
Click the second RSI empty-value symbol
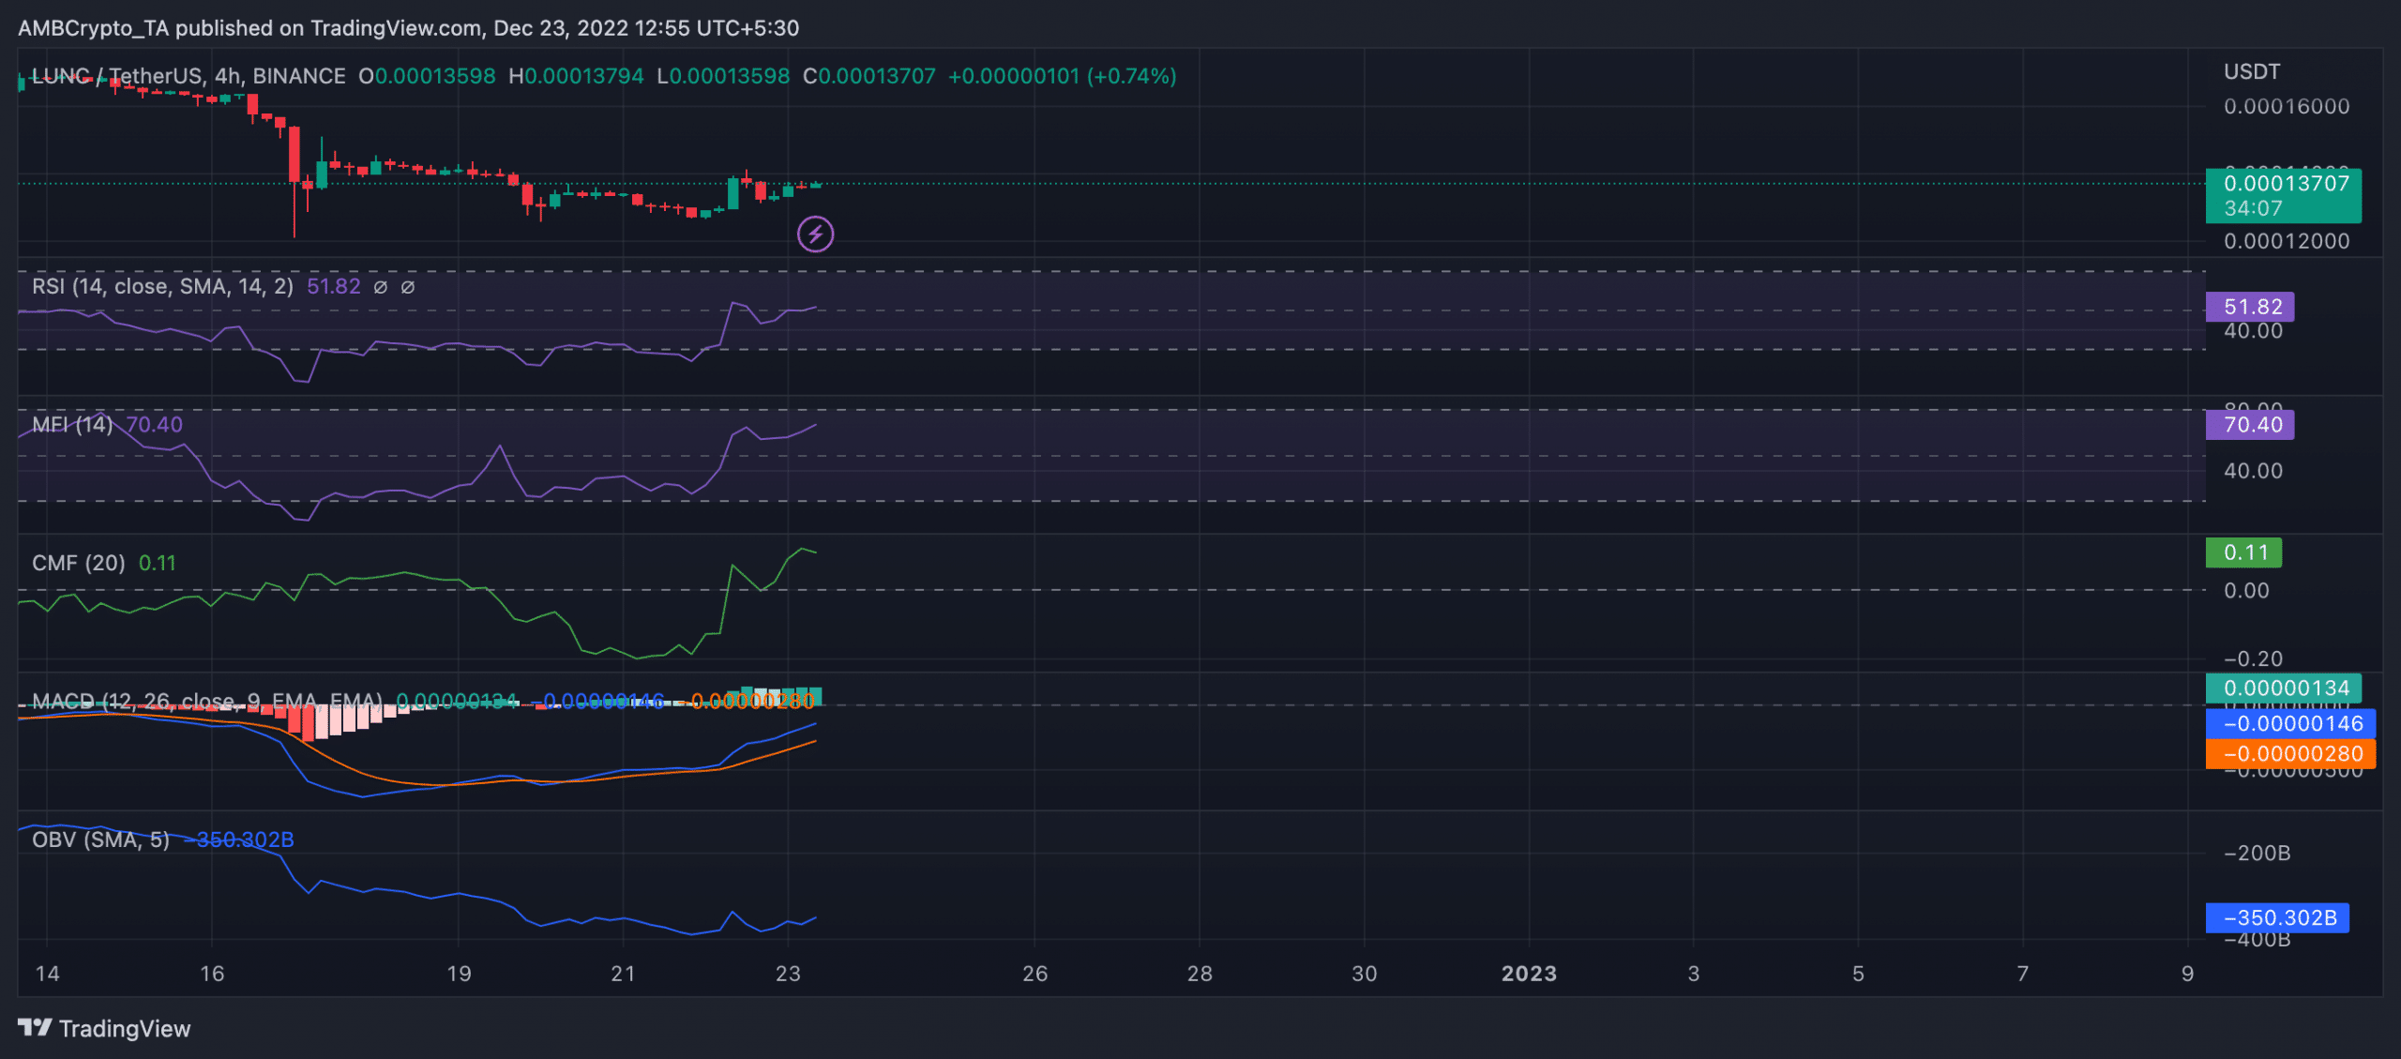[408, 287]
